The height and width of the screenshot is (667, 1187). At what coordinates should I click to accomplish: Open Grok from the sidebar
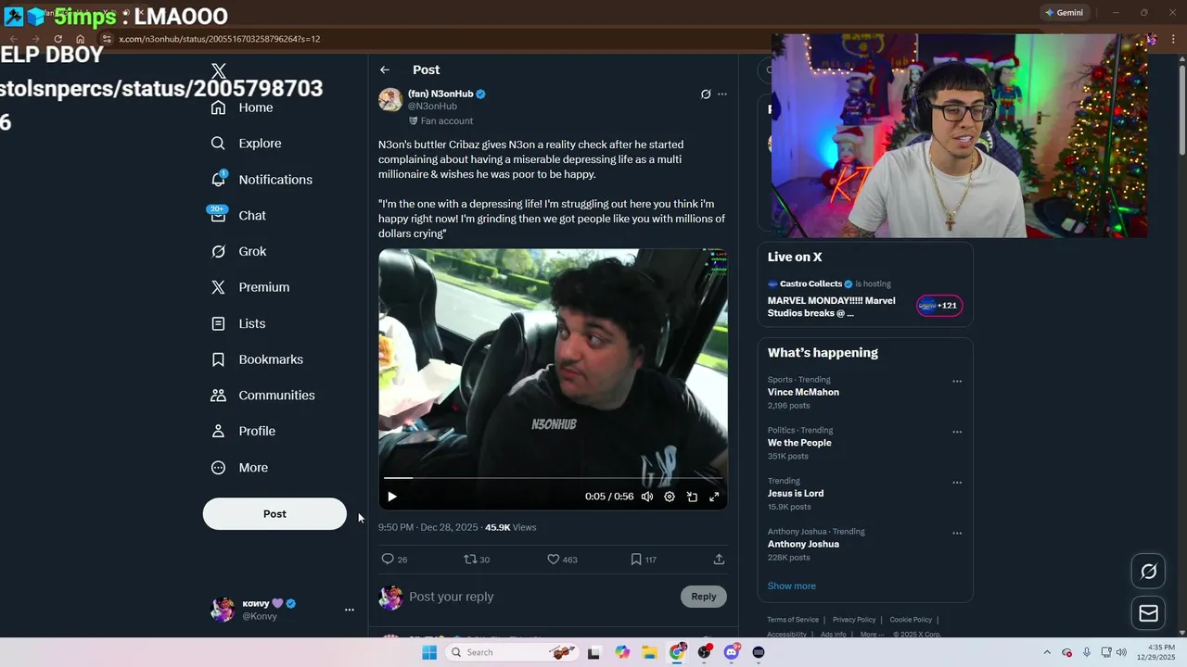(238, 252)
